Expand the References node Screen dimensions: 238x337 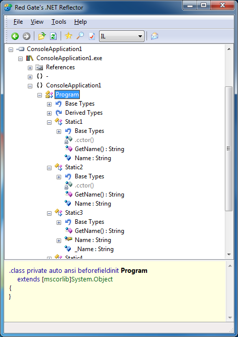tap(30, 68)
